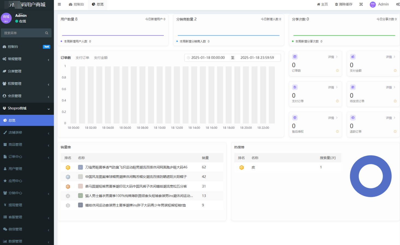
Task: Expand 常规管理 sidebar menu
Action: (27, 59)
